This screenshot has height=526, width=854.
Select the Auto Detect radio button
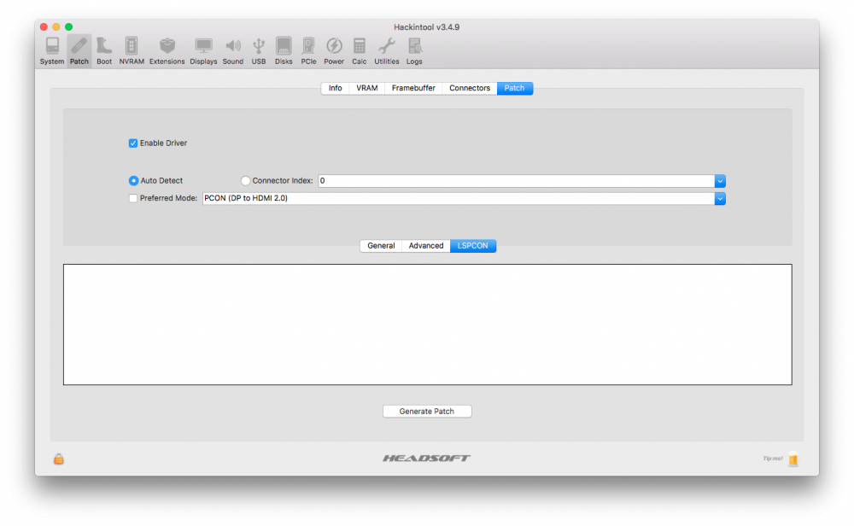[x=133, y=181]
